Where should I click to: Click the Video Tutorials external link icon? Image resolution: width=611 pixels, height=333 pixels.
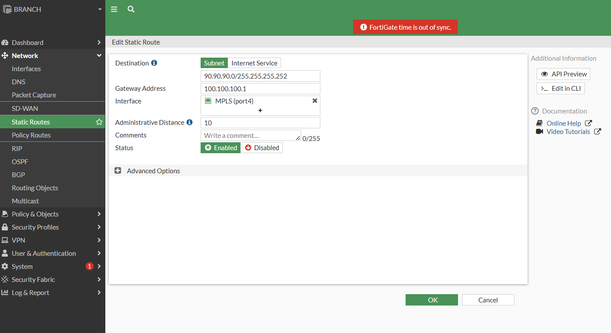(597, 131)
